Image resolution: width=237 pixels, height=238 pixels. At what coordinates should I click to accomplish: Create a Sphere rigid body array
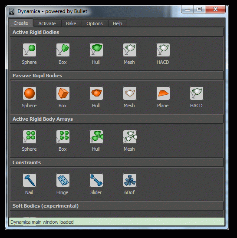click(30, 137)
